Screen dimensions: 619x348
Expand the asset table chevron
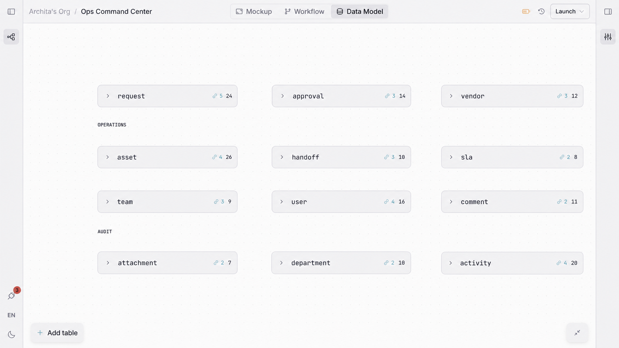pos(107,157)
